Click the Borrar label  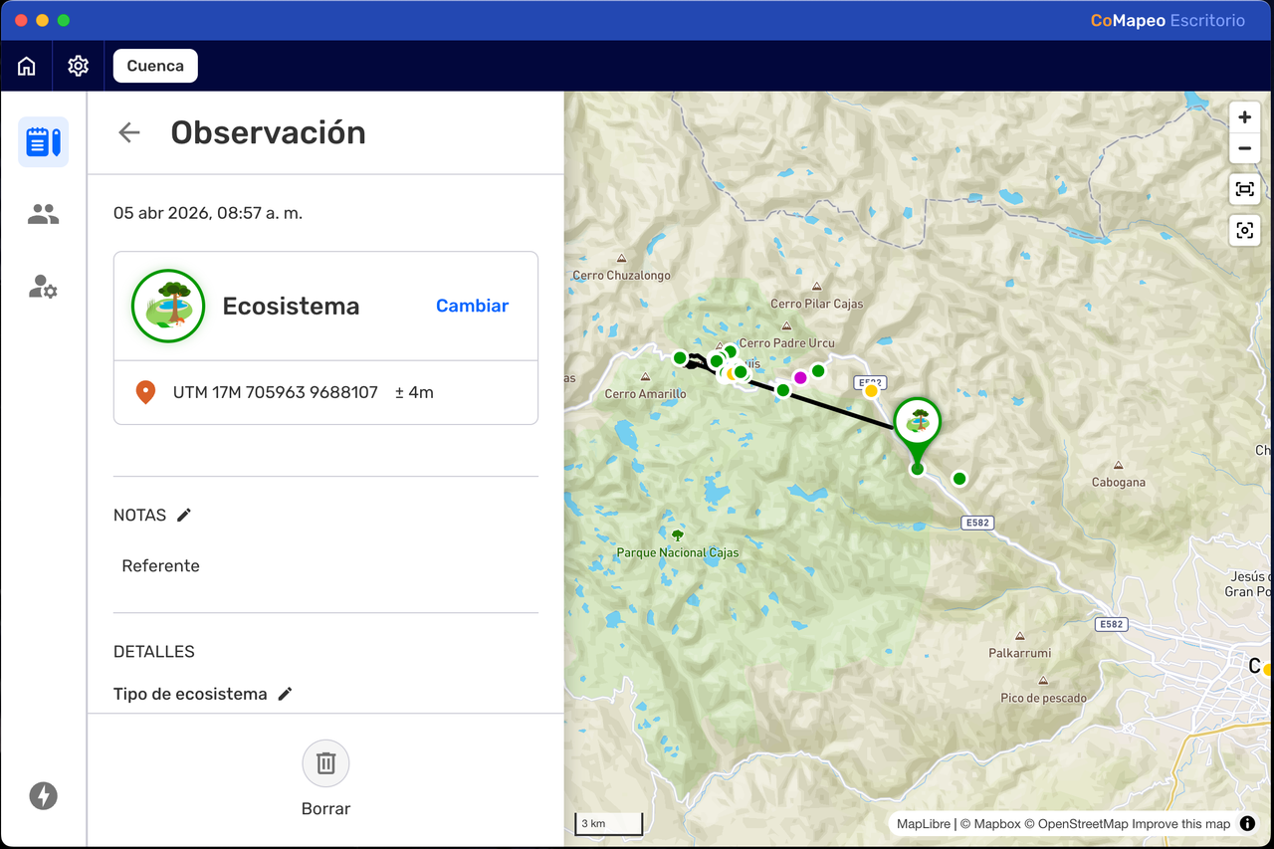coord(325,809)
